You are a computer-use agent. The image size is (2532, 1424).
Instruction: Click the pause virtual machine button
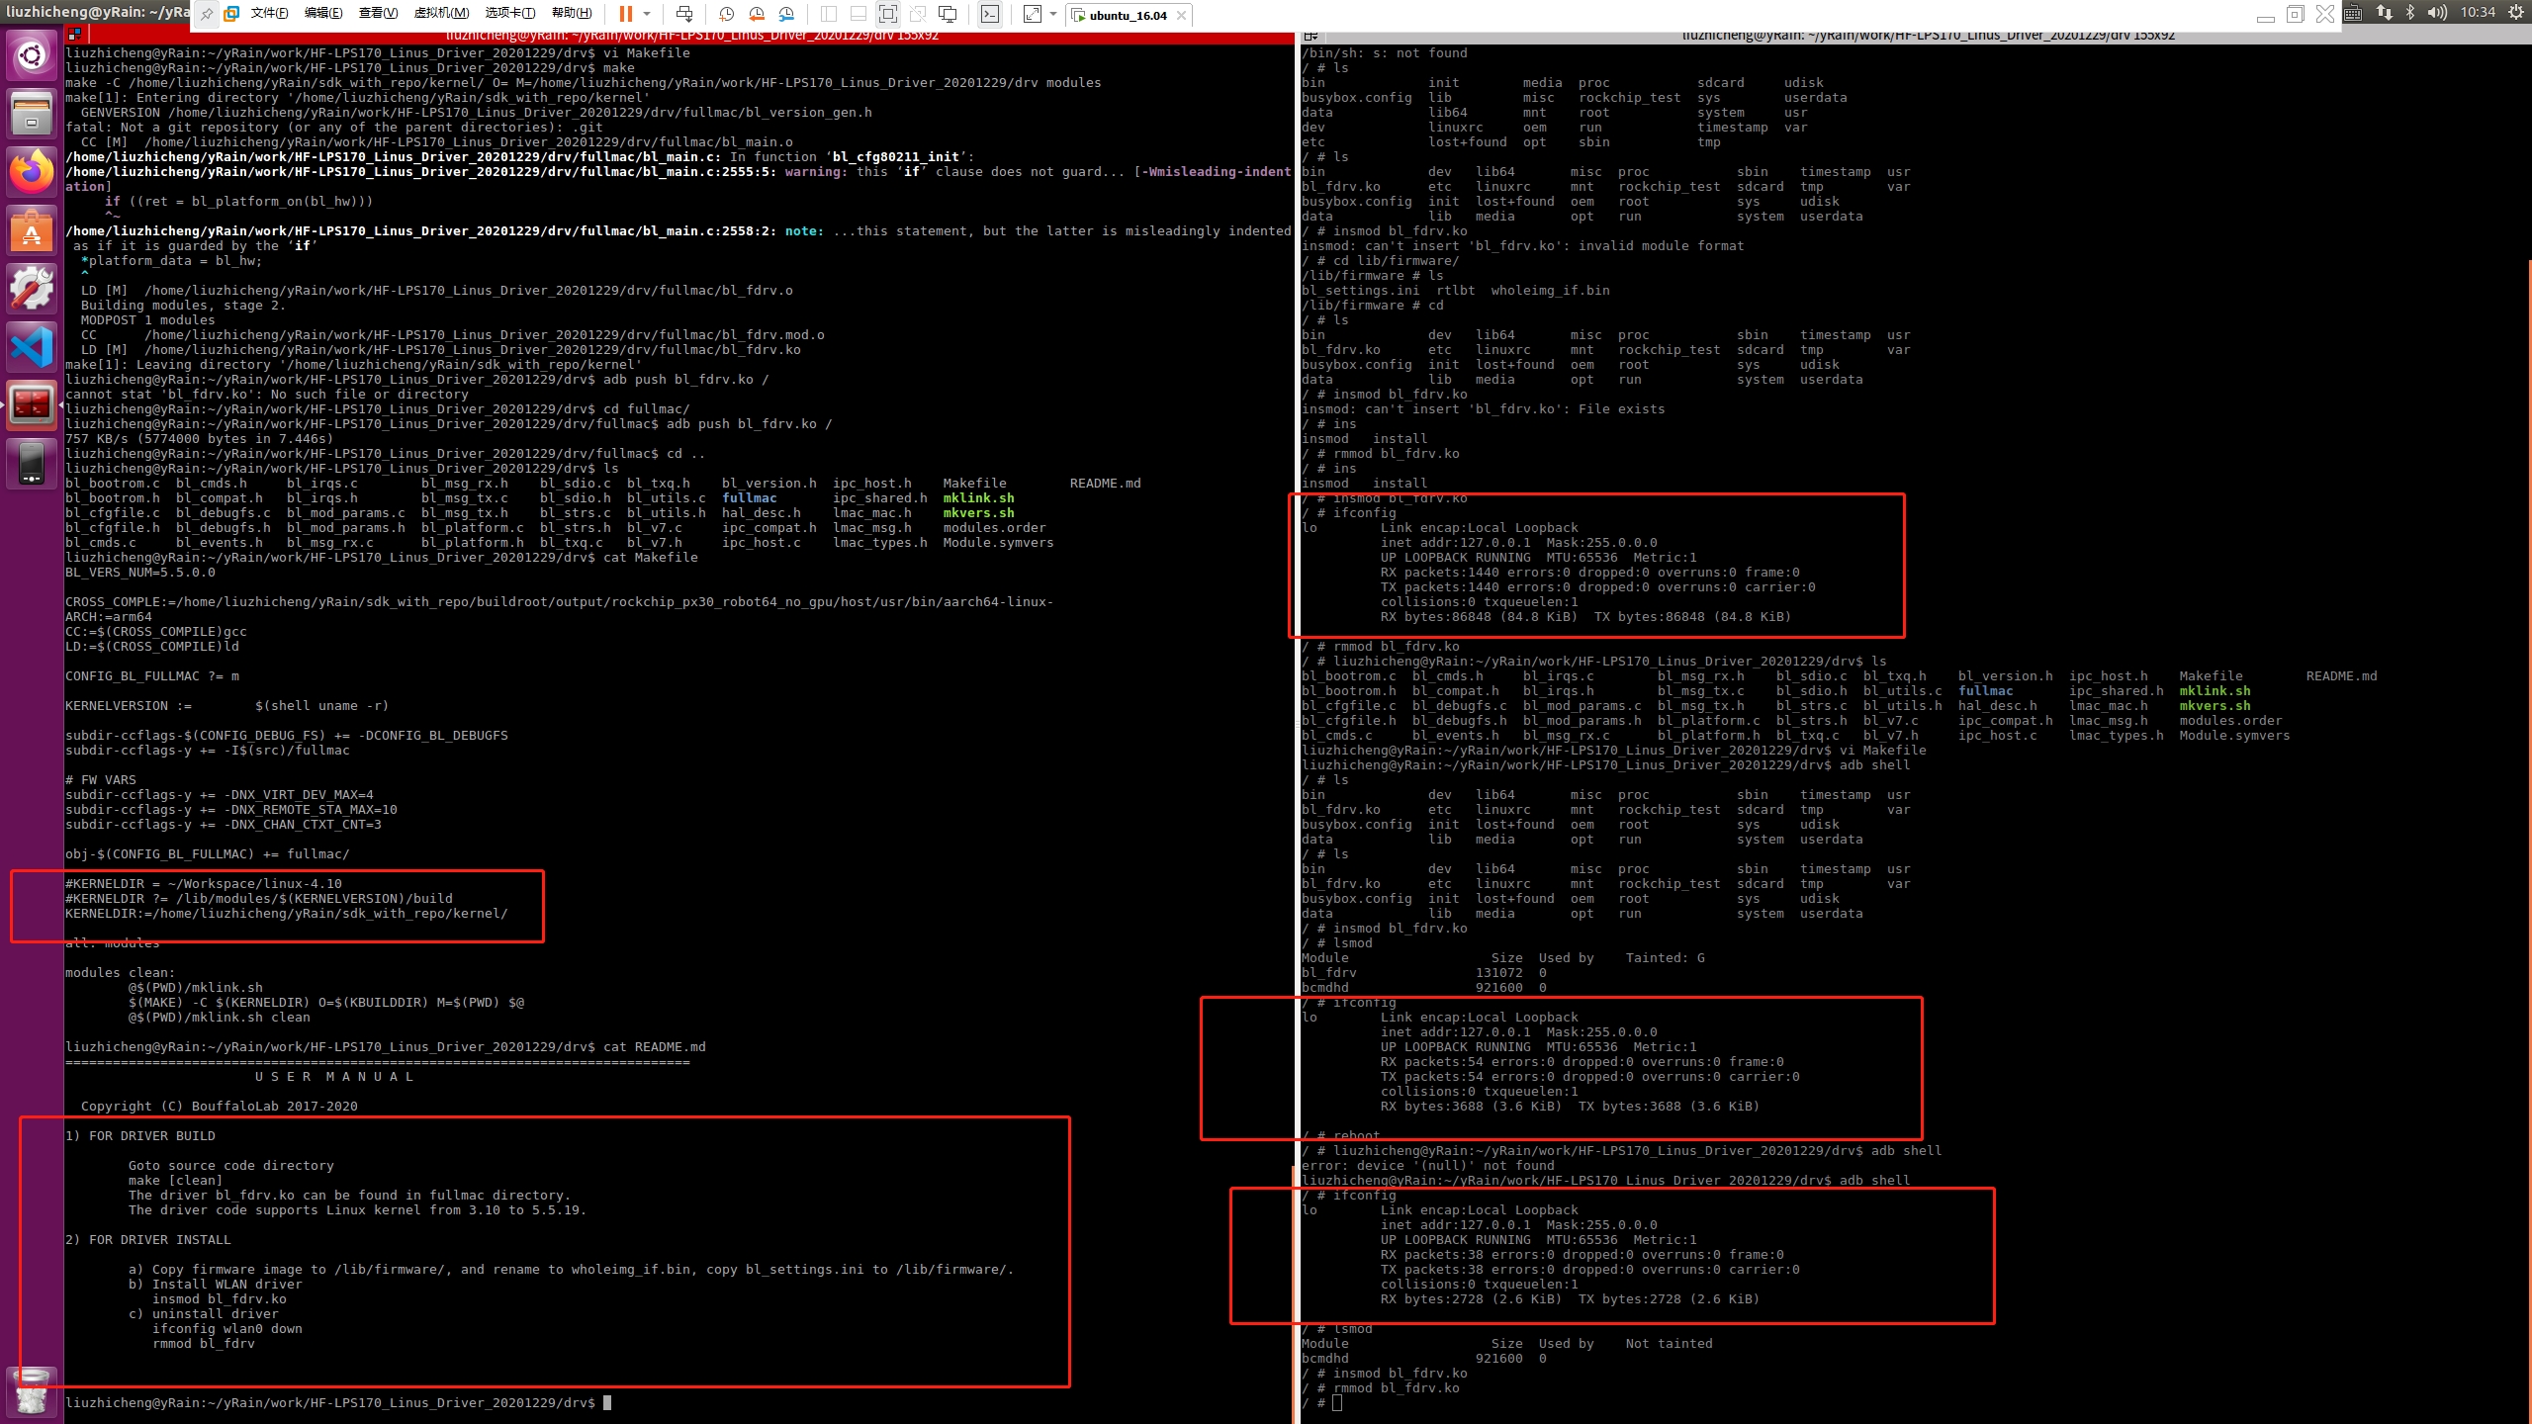625,14
